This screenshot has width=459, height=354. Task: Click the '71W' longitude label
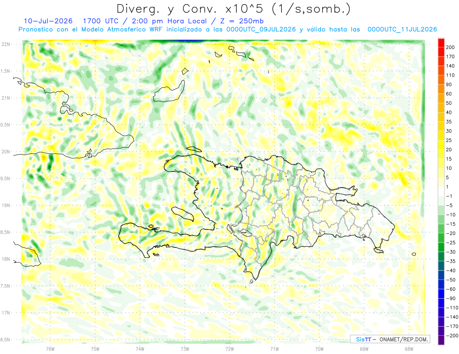[274, 349]
